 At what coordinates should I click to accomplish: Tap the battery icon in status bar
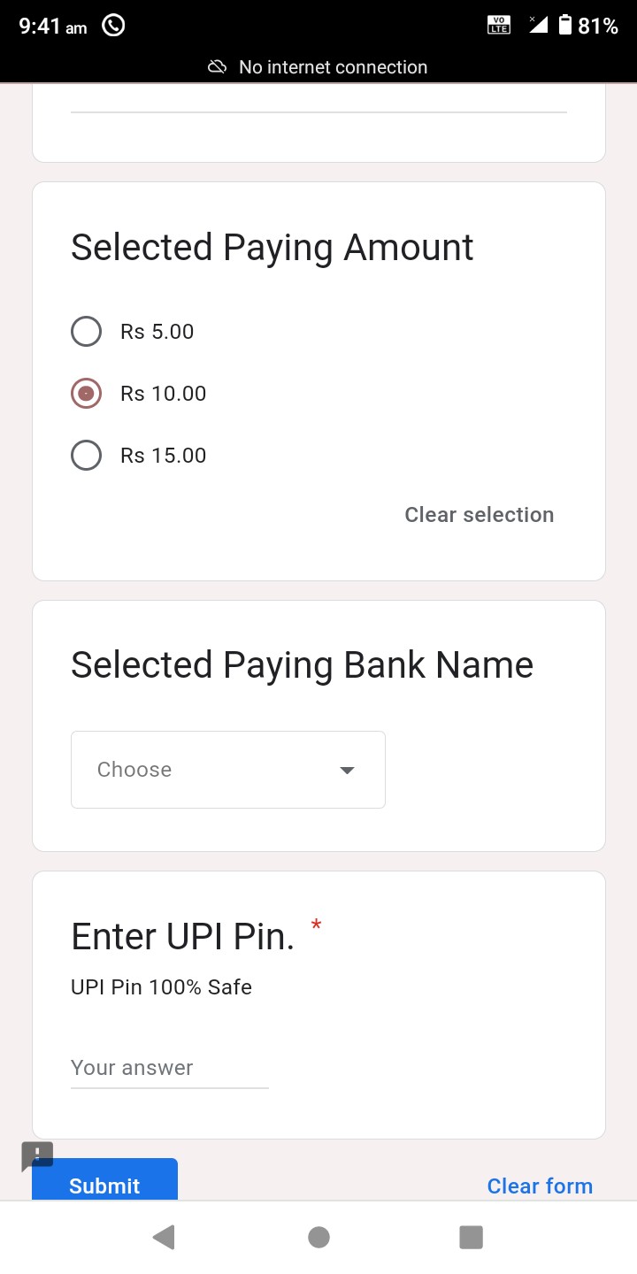point(565,26)
